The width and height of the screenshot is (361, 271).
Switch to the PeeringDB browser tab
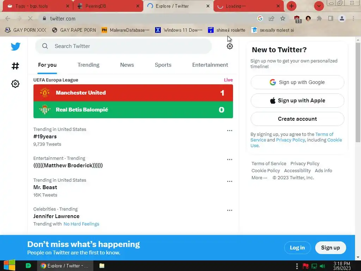pyautogui.click(x=108, y=6)
